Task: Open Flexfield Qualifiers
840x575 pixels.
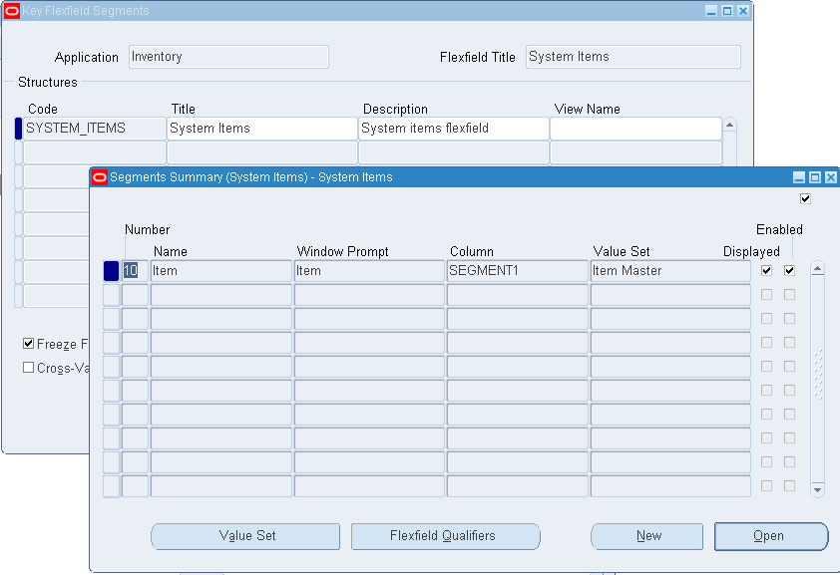Action: click(x=445, y=536)
